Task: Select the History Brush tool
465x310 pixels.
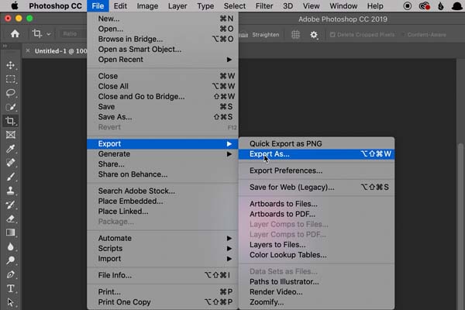Action: [x=11, y=205]
